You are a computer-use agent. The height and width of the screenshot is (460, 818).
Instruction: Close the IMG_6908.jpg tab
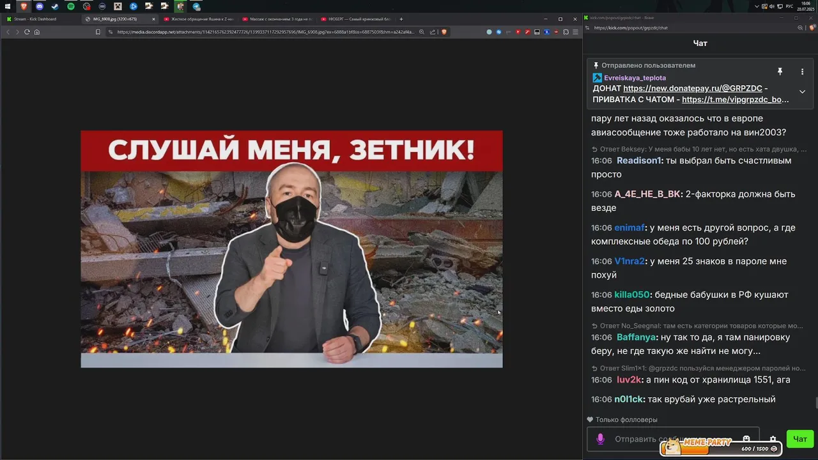[153, 19]
